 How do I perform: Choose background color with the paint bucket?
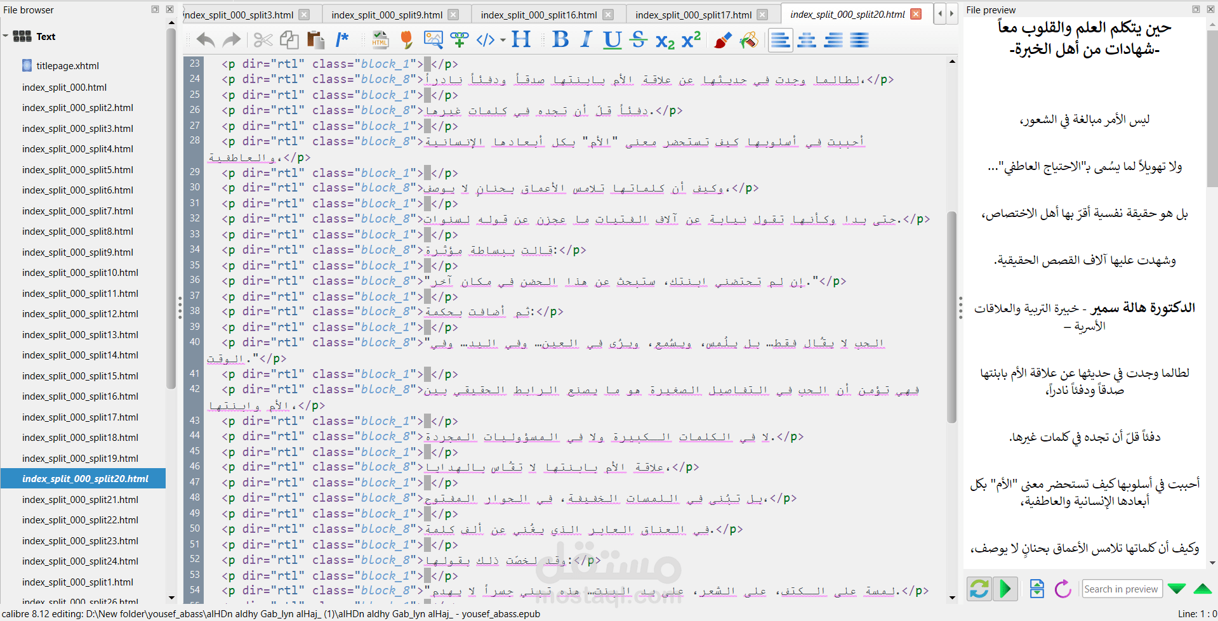pos(749,40)
